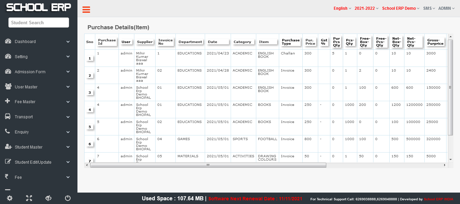460x204 pixels.
Task: Open the Admission Form menu item
Action: [x=39, y=72]
